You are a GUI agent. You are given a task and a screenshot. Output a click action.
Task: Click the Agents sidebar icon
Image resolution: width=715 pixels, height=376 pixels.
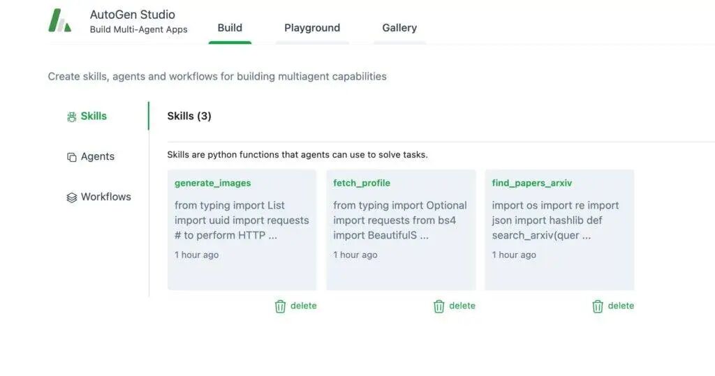pos(71,157)
